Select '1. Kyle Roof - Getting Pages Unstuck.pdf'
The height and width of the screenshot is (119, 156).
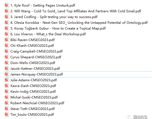coord(43,5)
